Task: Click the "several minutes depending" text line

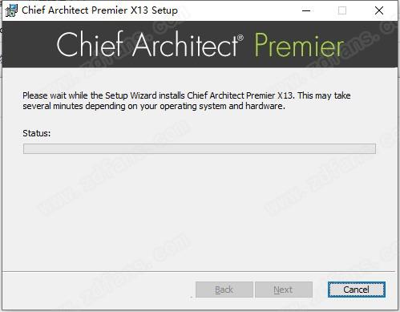Action: tap(154, 106)
